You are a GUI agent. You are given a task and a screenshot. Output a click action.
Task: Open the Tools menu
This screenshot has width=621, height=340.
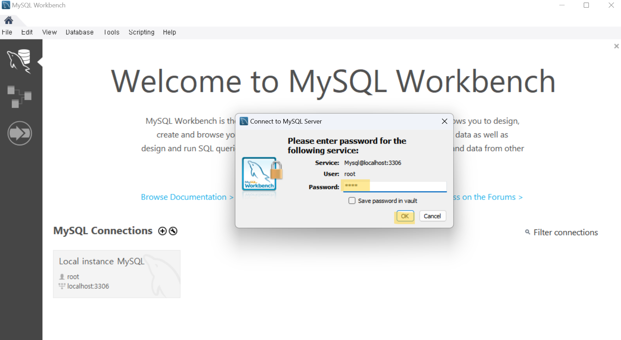tap(112, 32)
